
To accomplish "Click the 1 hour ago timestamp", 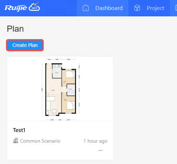I will [x=95, y=141].
